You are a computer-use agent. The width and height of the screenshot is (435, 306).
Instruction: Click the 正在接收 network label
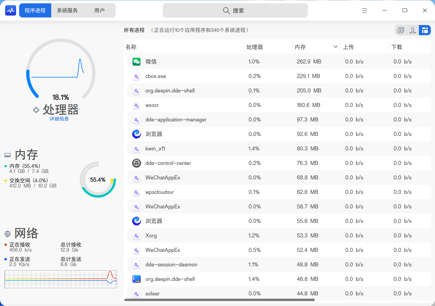20,245
